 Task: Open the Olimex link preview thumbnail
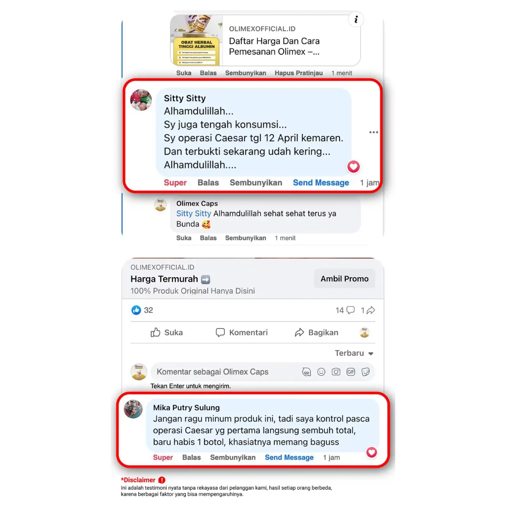coord(197,41)
